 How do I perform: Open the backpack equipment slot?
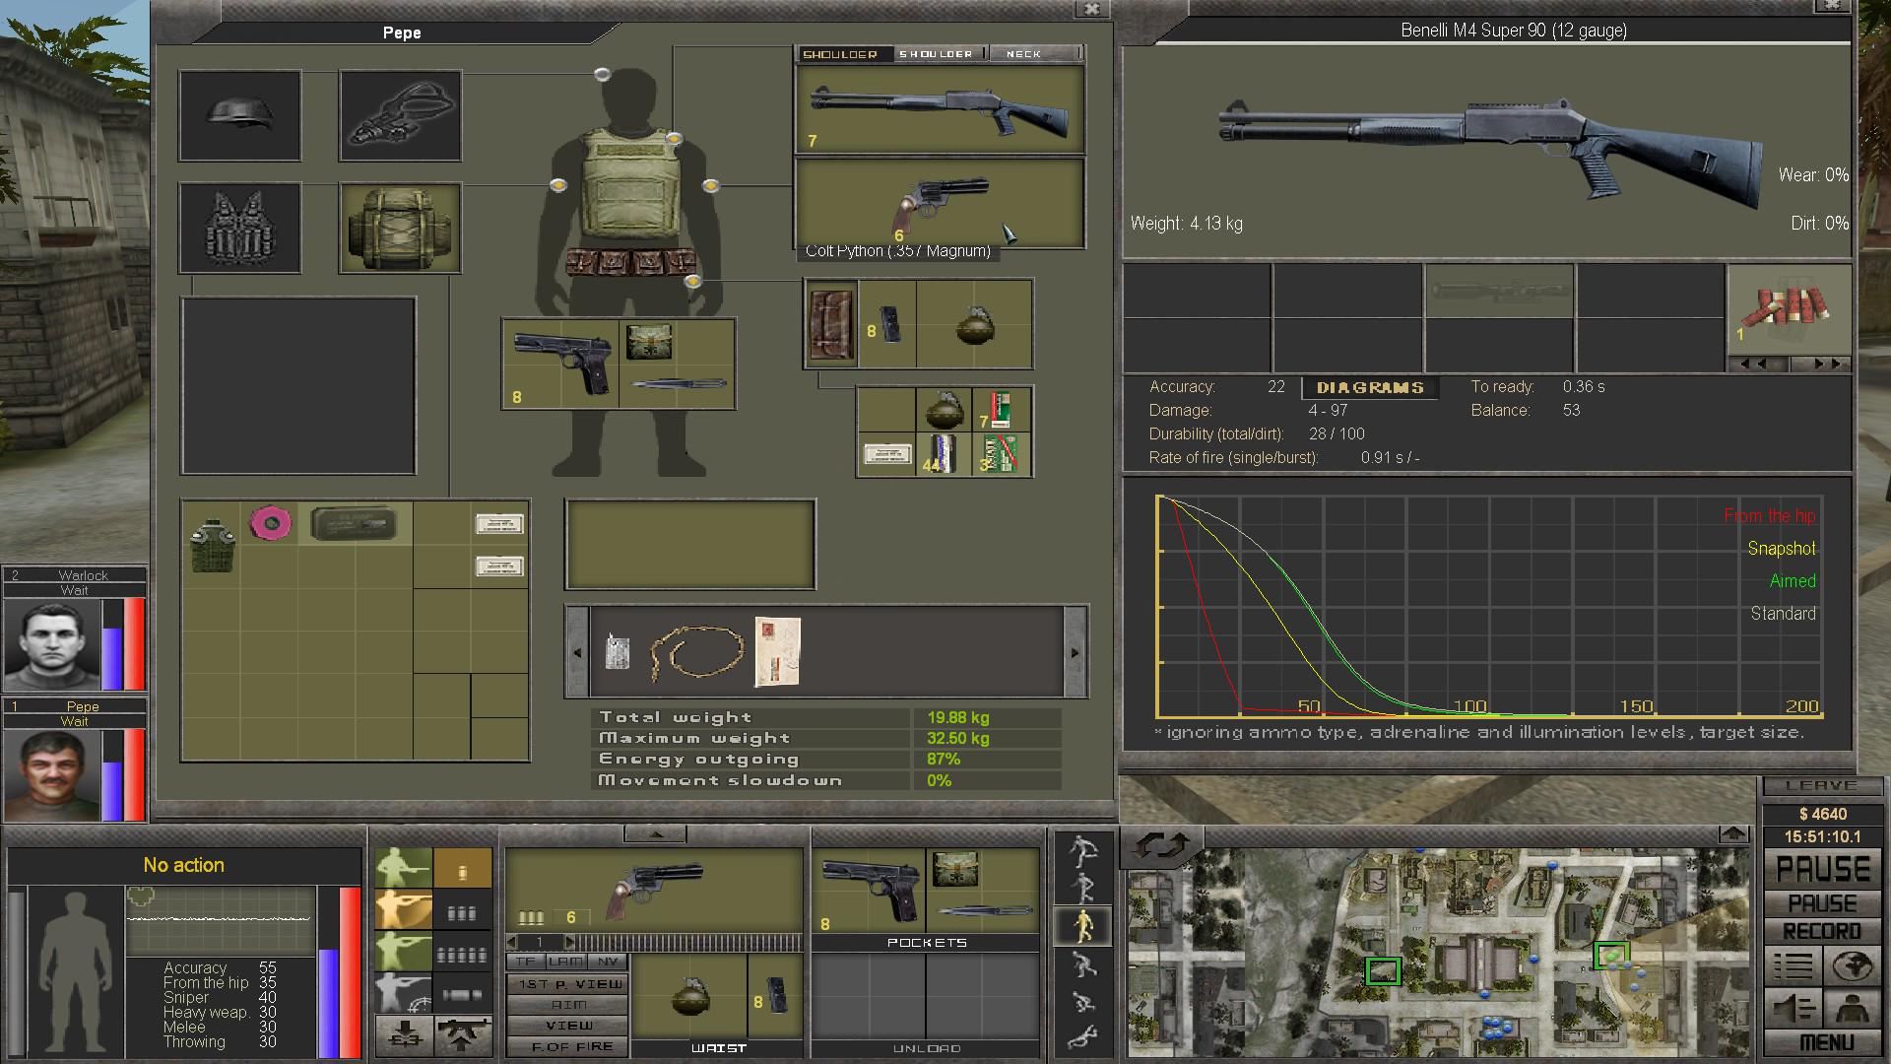pos(400,228)
